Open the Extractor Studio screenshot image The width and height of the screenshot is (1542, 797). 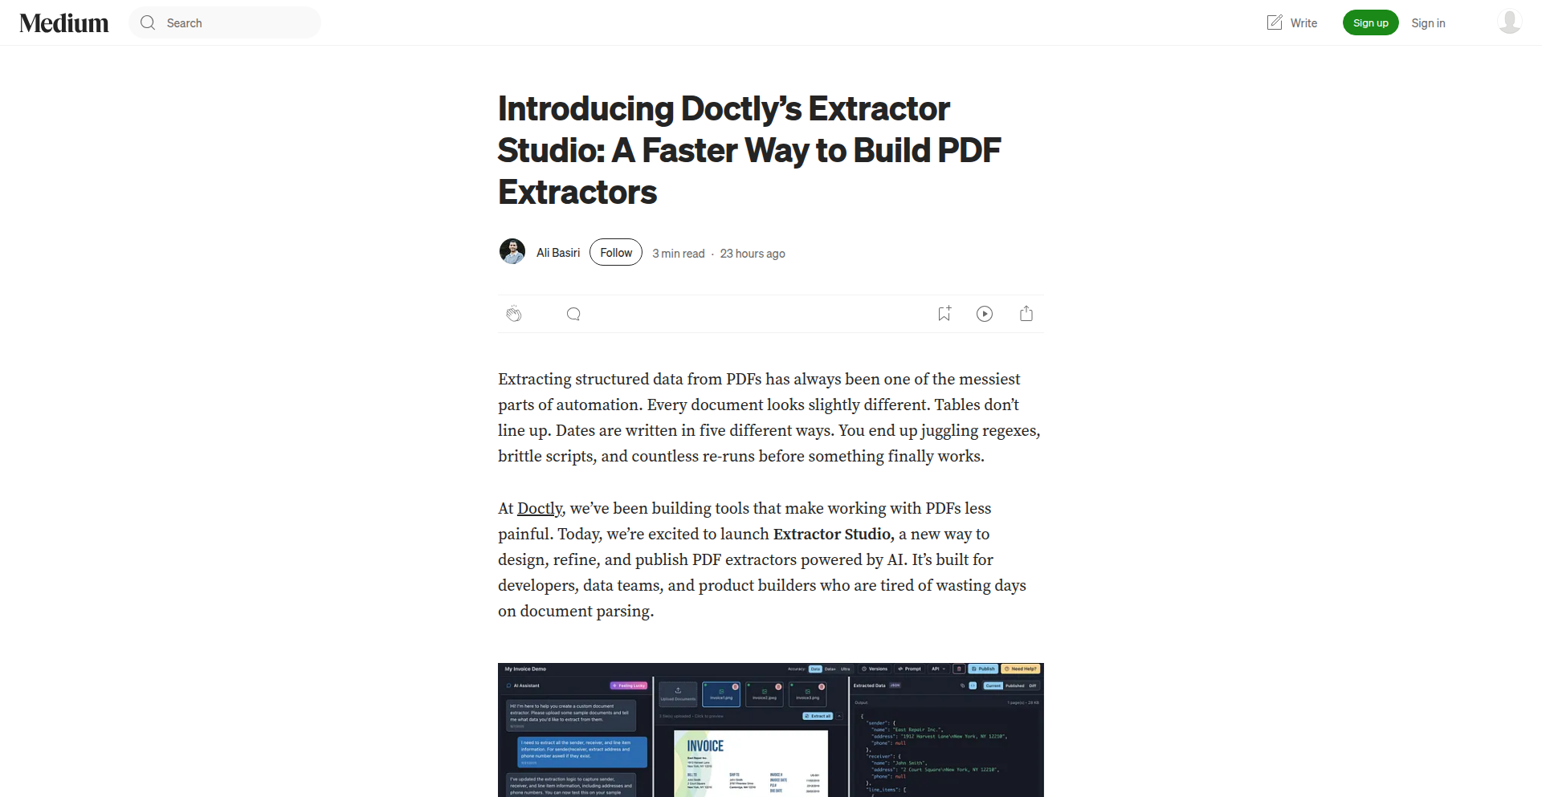click(x=771, y=730)
